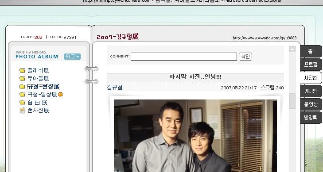Switch to the 프로필 tab
This screenshot has height=172, width=323.
click(x=311, y=65)
